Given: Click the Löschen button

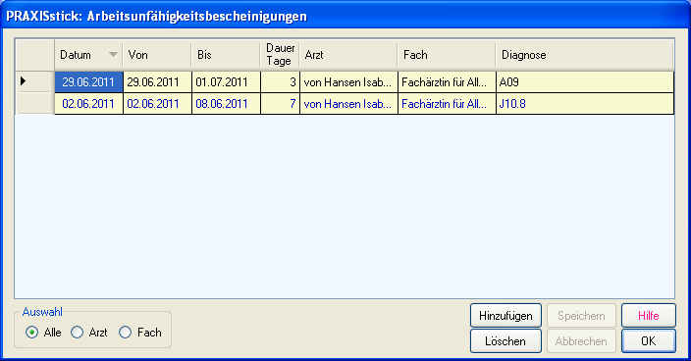Looking at the screenshot, I should [x=505, y=341].
